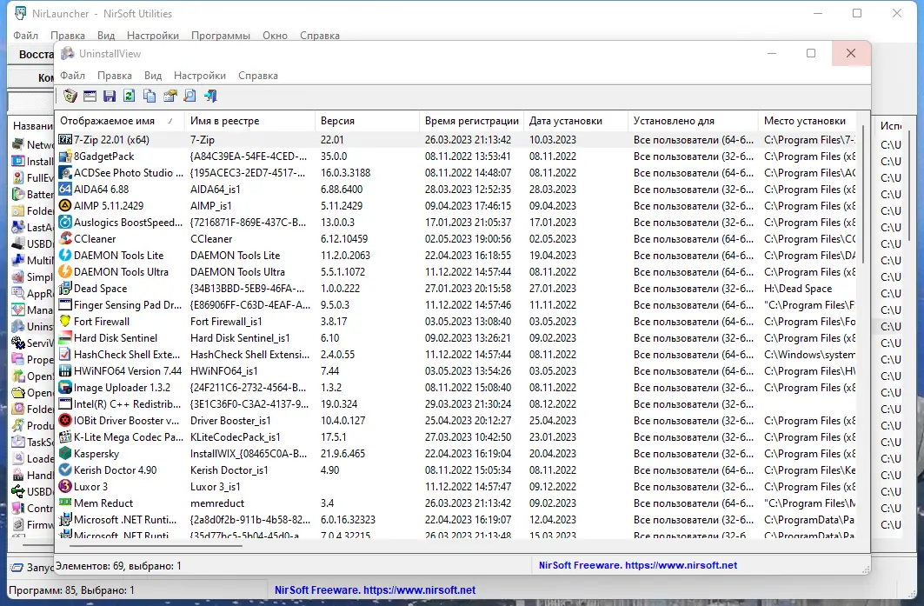Click the Kaspersky row icon
This screenshot has width=924, height=606.
tap(65, 453)
